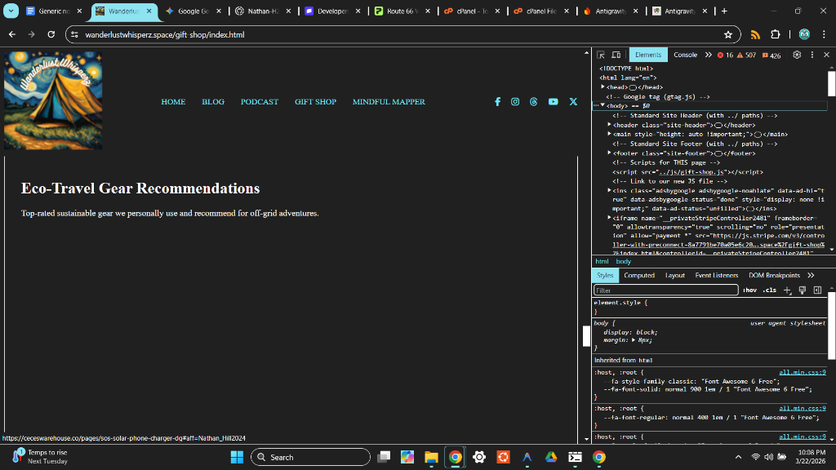Toggle the device toolbar emulation icon
This screenshot has height=470, width=836.
(616, 55)
